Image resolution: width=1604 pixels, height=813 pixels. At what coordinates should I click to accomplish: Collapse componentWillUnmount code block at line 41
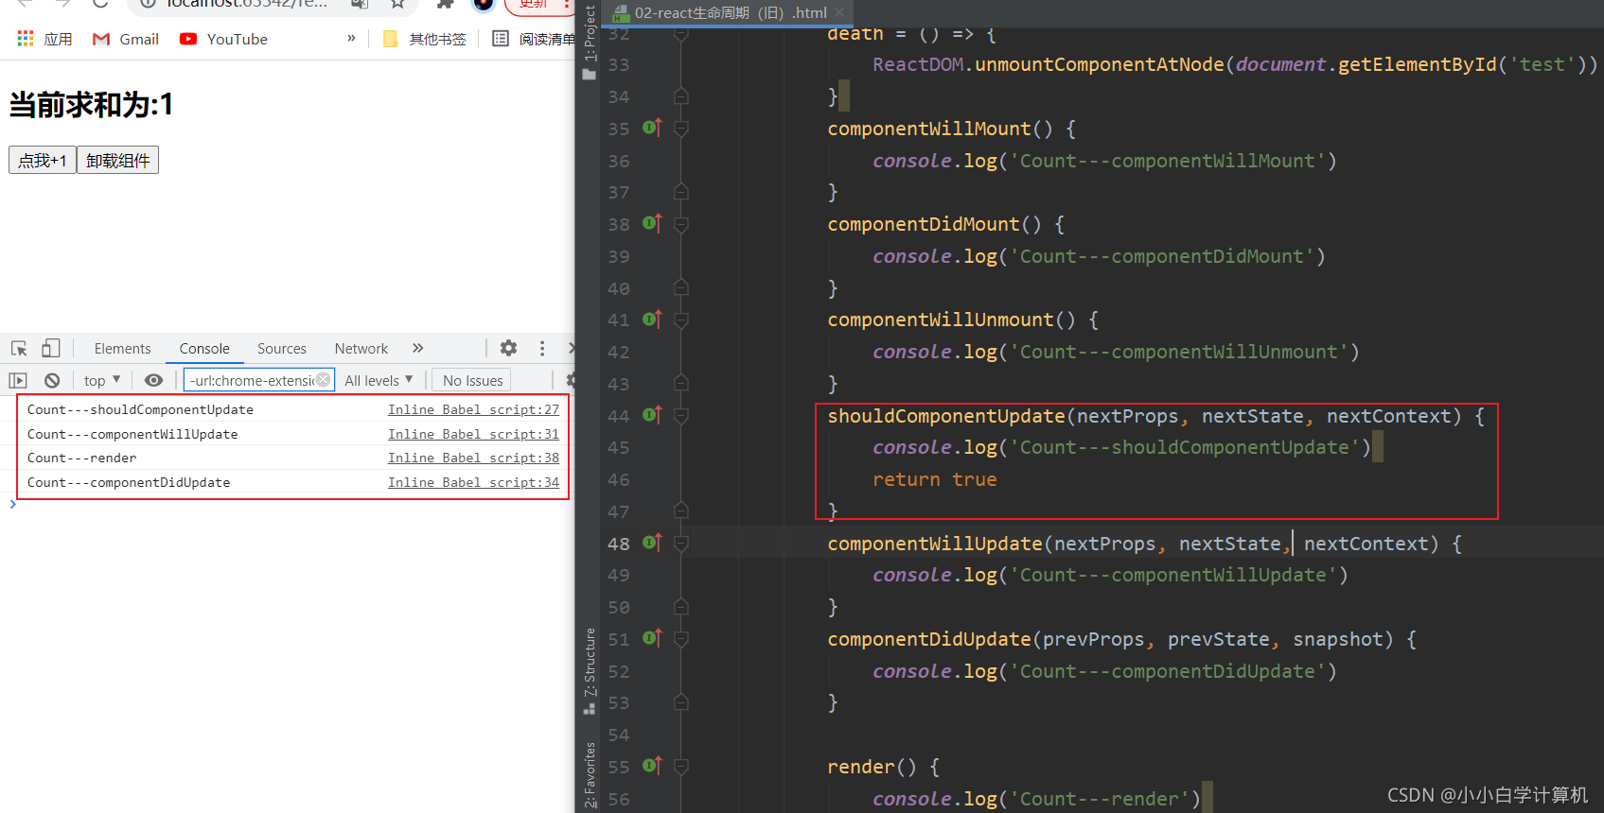680,320
